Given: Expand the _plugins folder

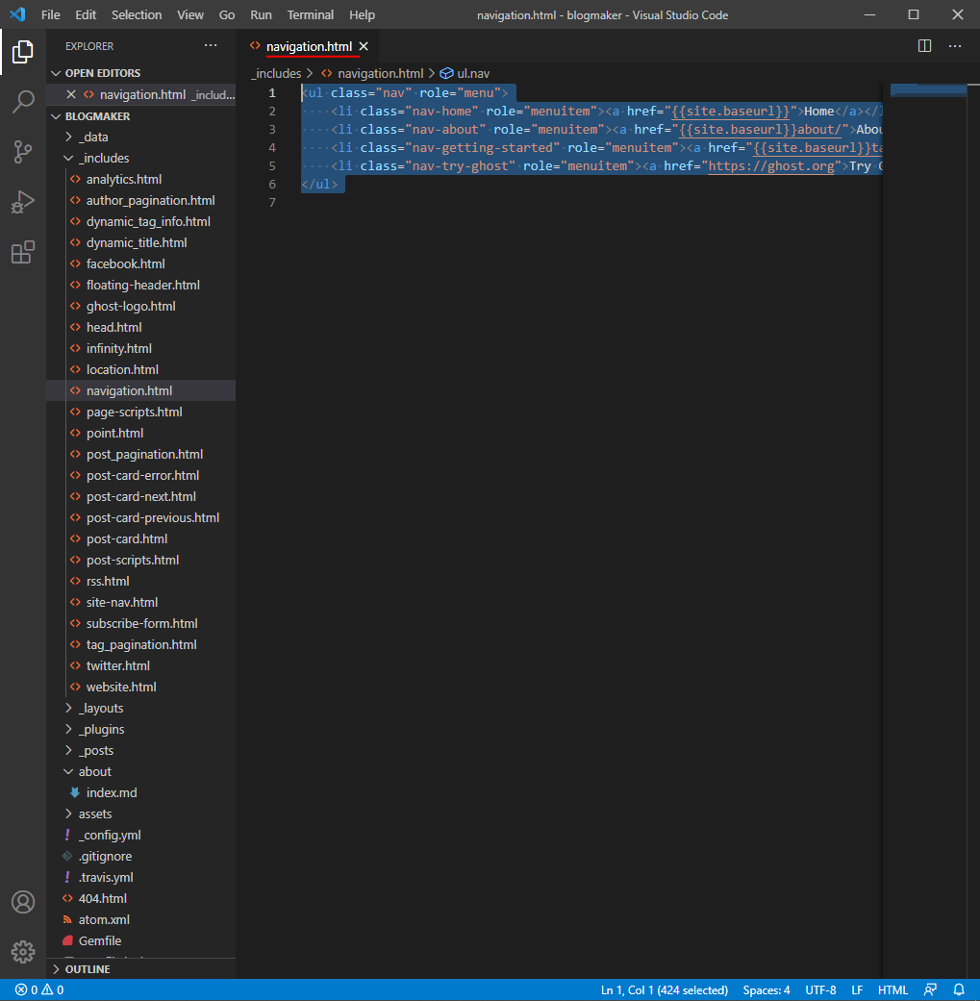Looking at the screenshot, I should [x=68, y=730].
